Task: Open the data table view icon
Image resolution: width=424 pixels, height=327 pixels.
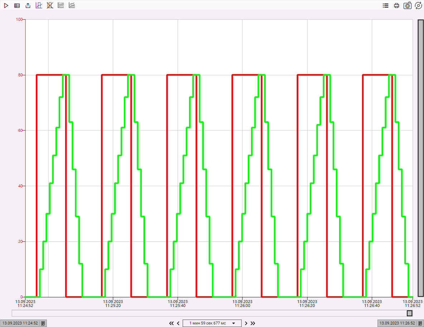Action: pyautogui.click(x=17, y=5)
